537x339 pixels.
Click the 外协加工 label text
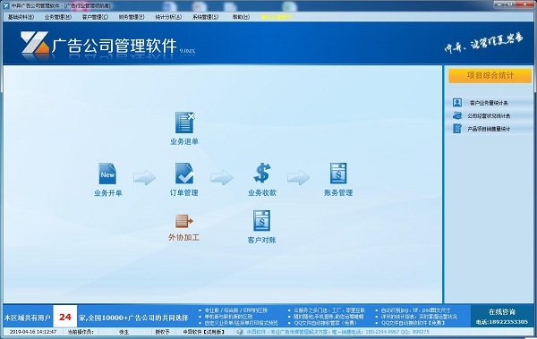pyautogui.click(x=183, y=237)
